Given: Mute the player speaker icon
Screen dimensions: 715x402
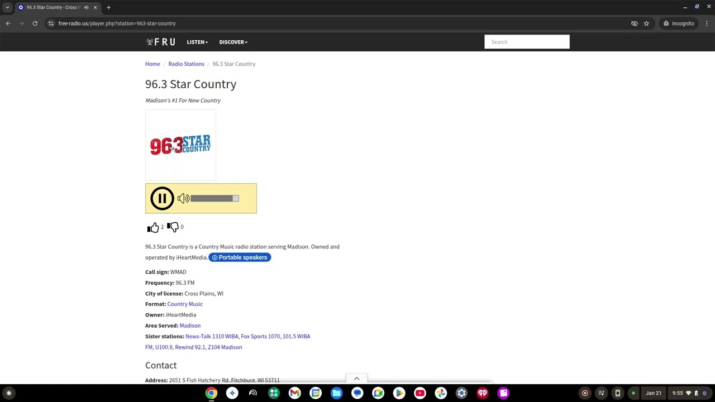Looking at the screenshot, I should pyautogui.click(x=183, y=198).
